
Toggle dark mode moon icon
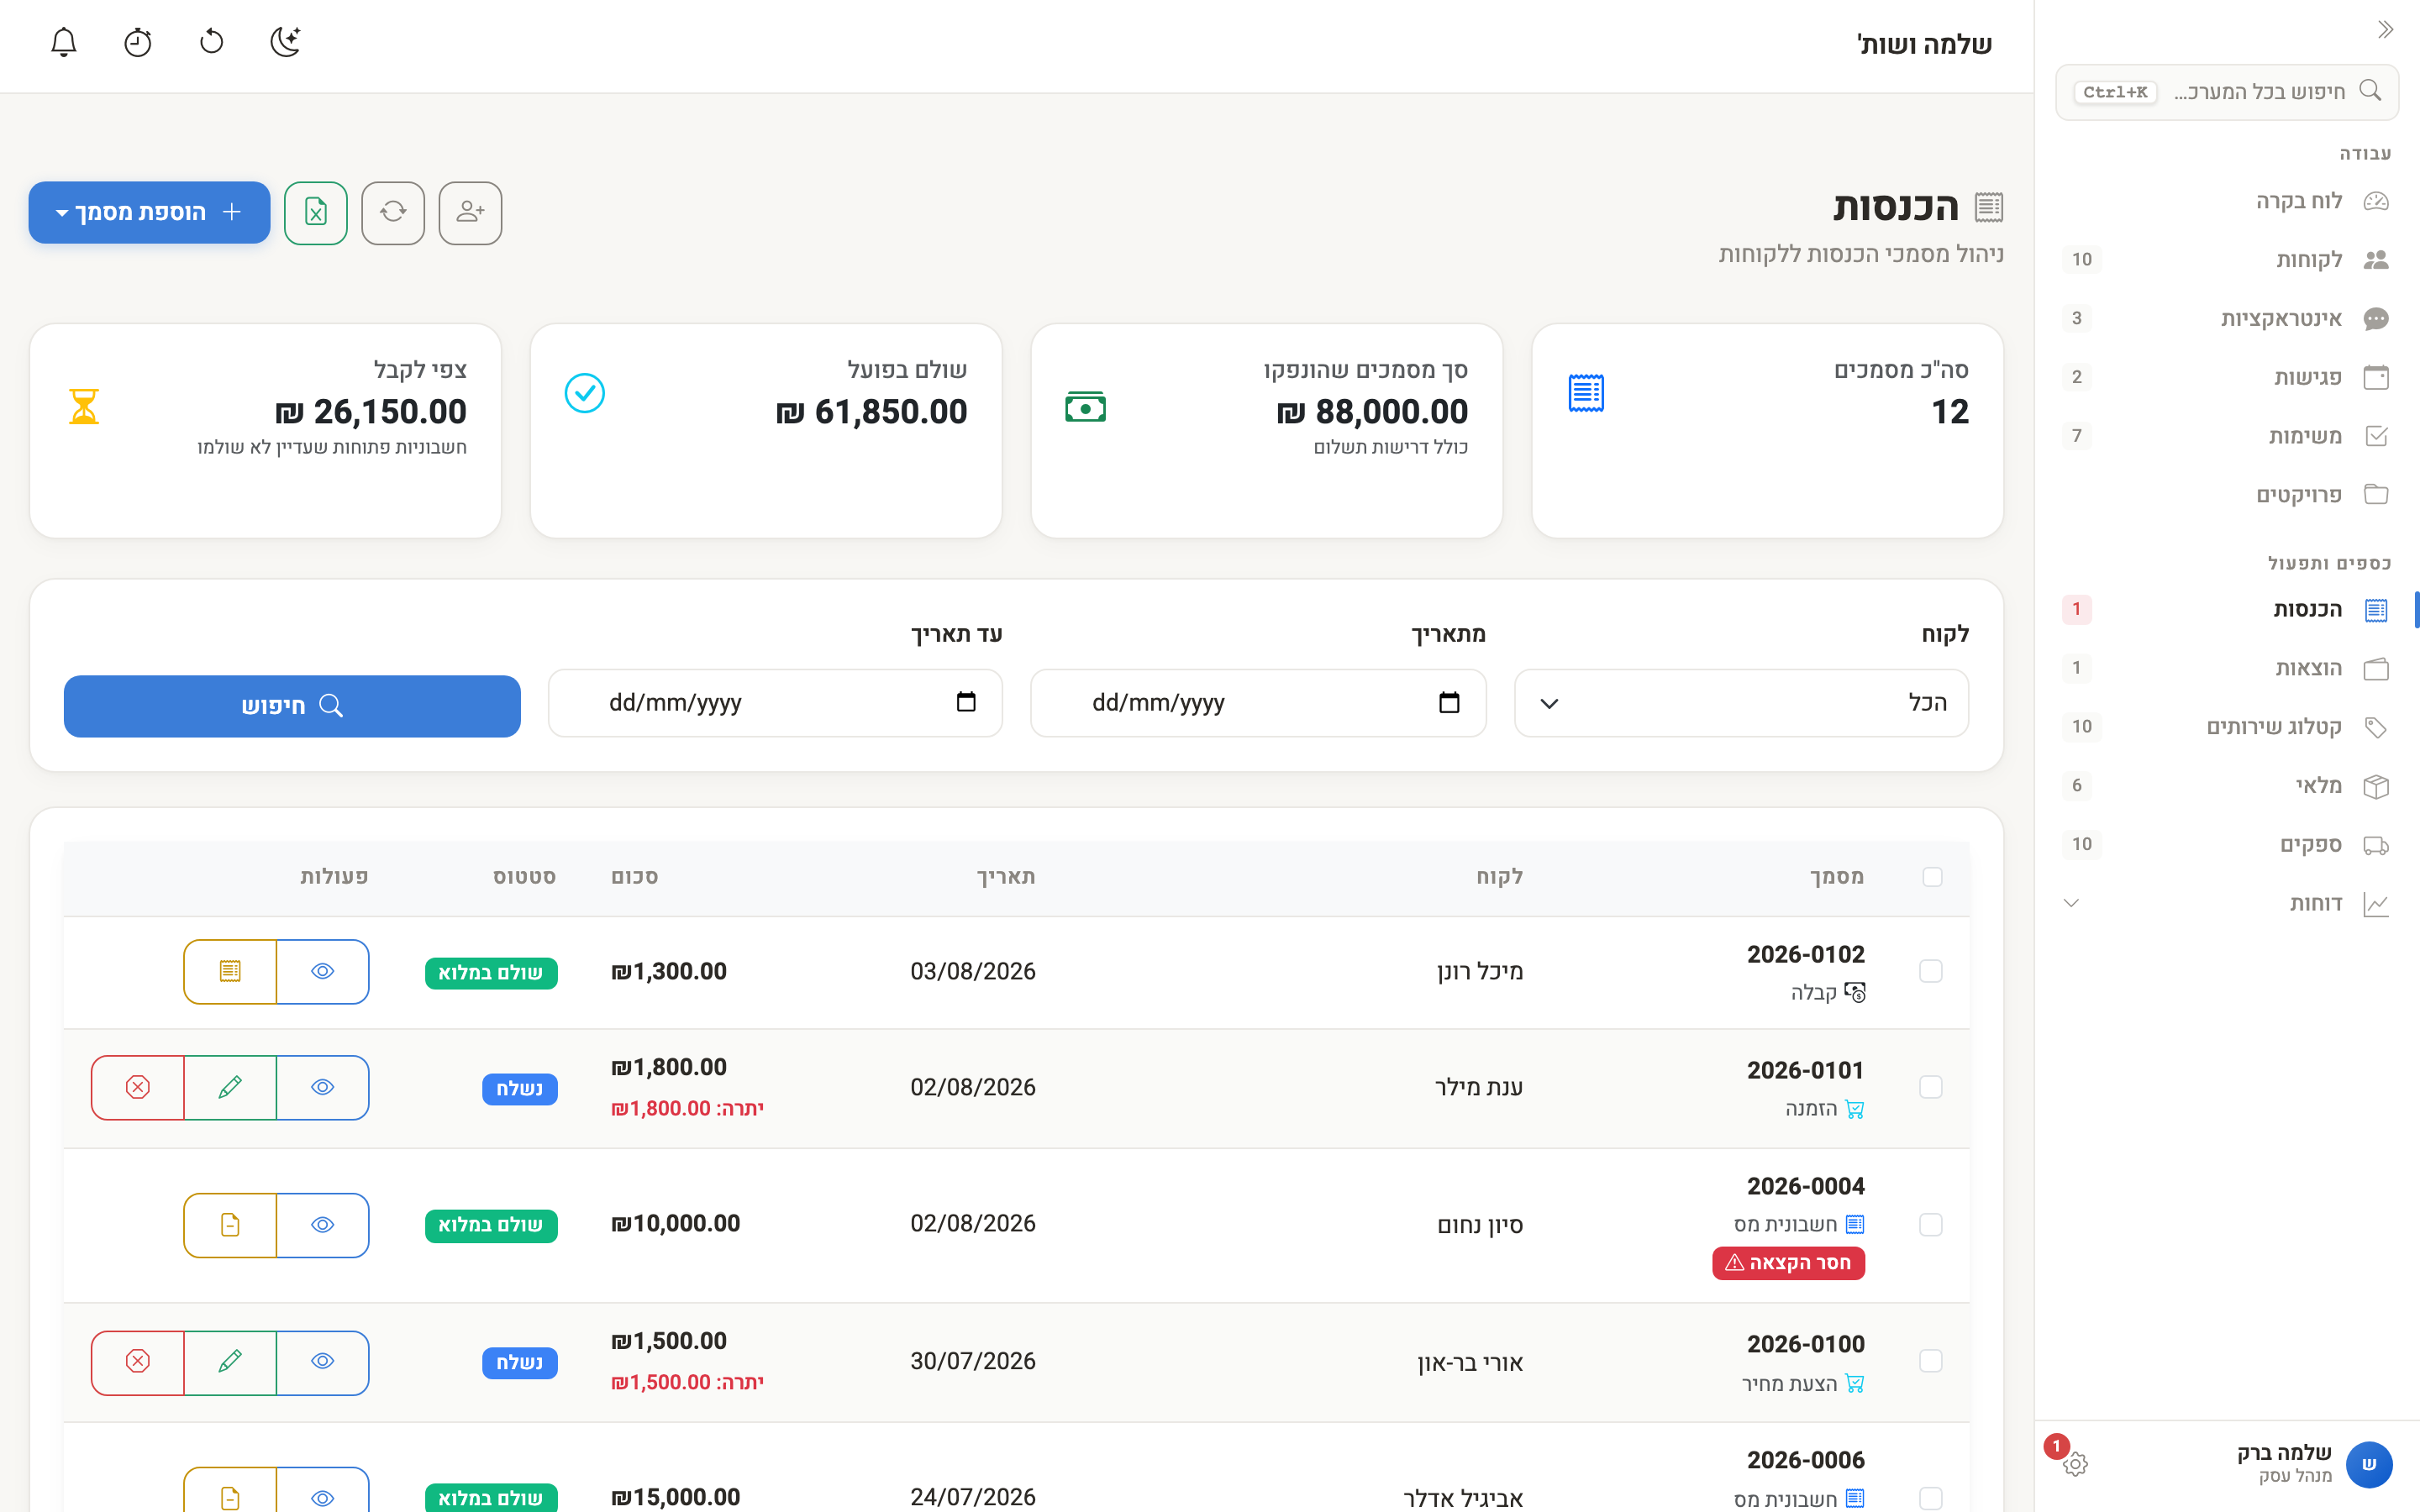(286, 42)
